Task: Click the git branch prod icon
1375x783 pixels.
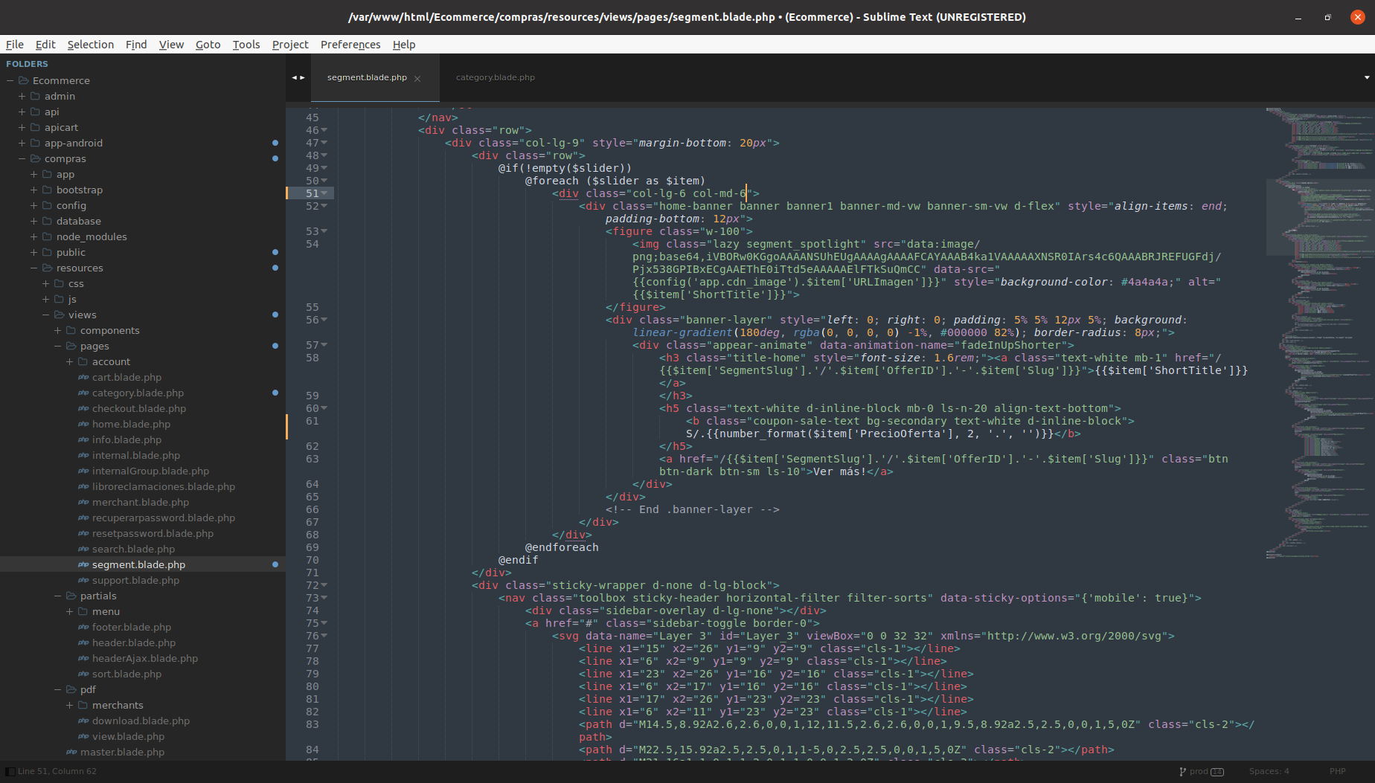Action: pyautogui.click(x=1183, y=771)
